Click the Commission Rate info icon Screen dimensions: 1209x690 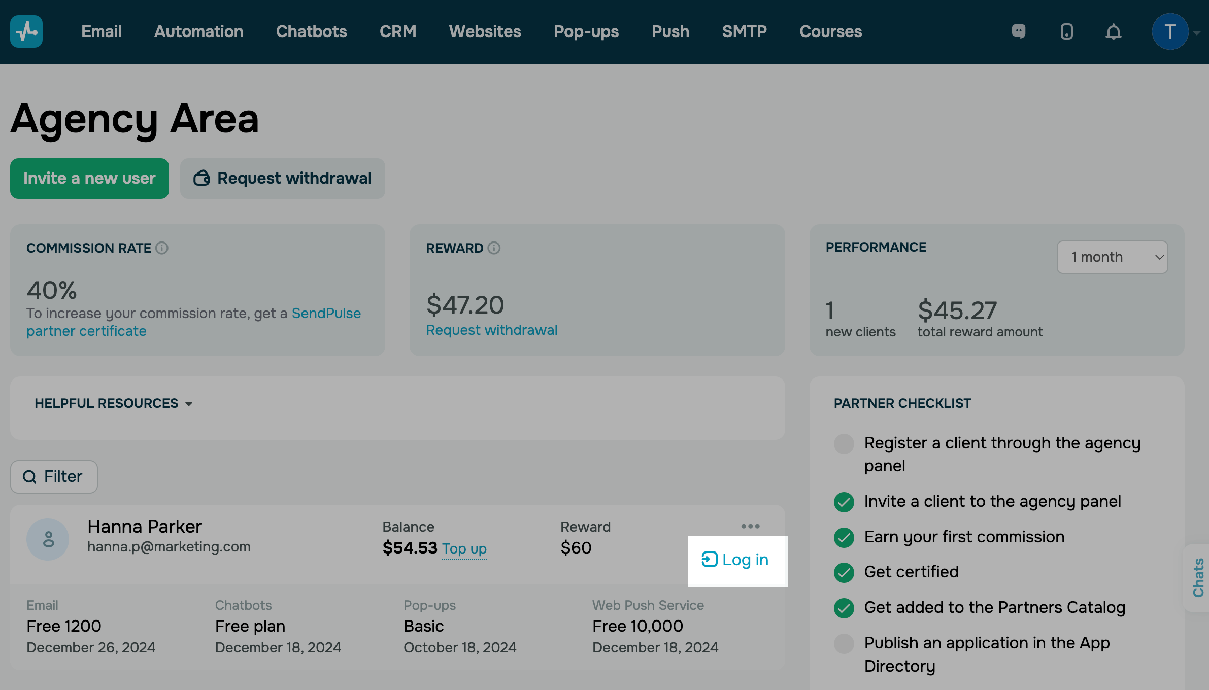162,248
